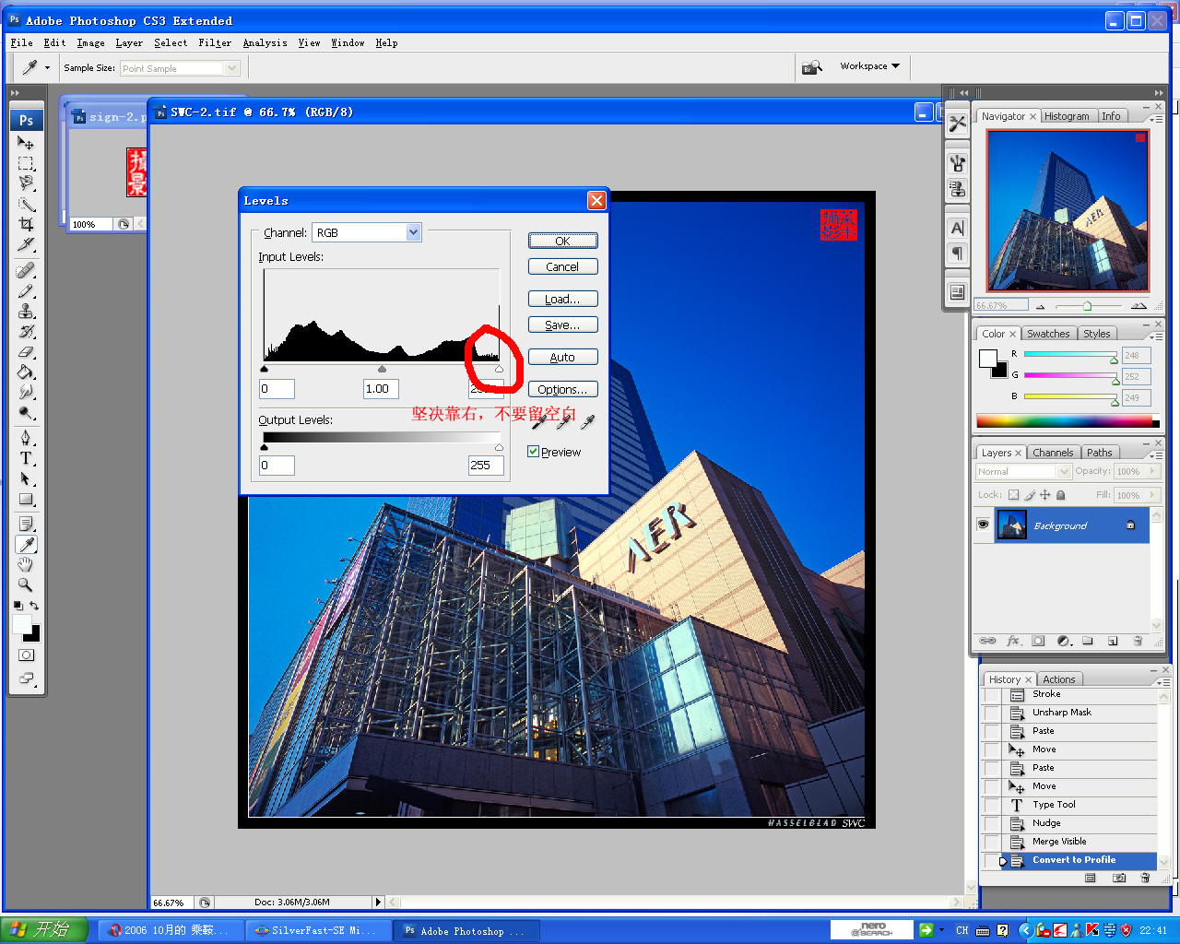Screen dimensions: 1180x944
Task: Click the Options... button in Levels
Action: [562, 389]
